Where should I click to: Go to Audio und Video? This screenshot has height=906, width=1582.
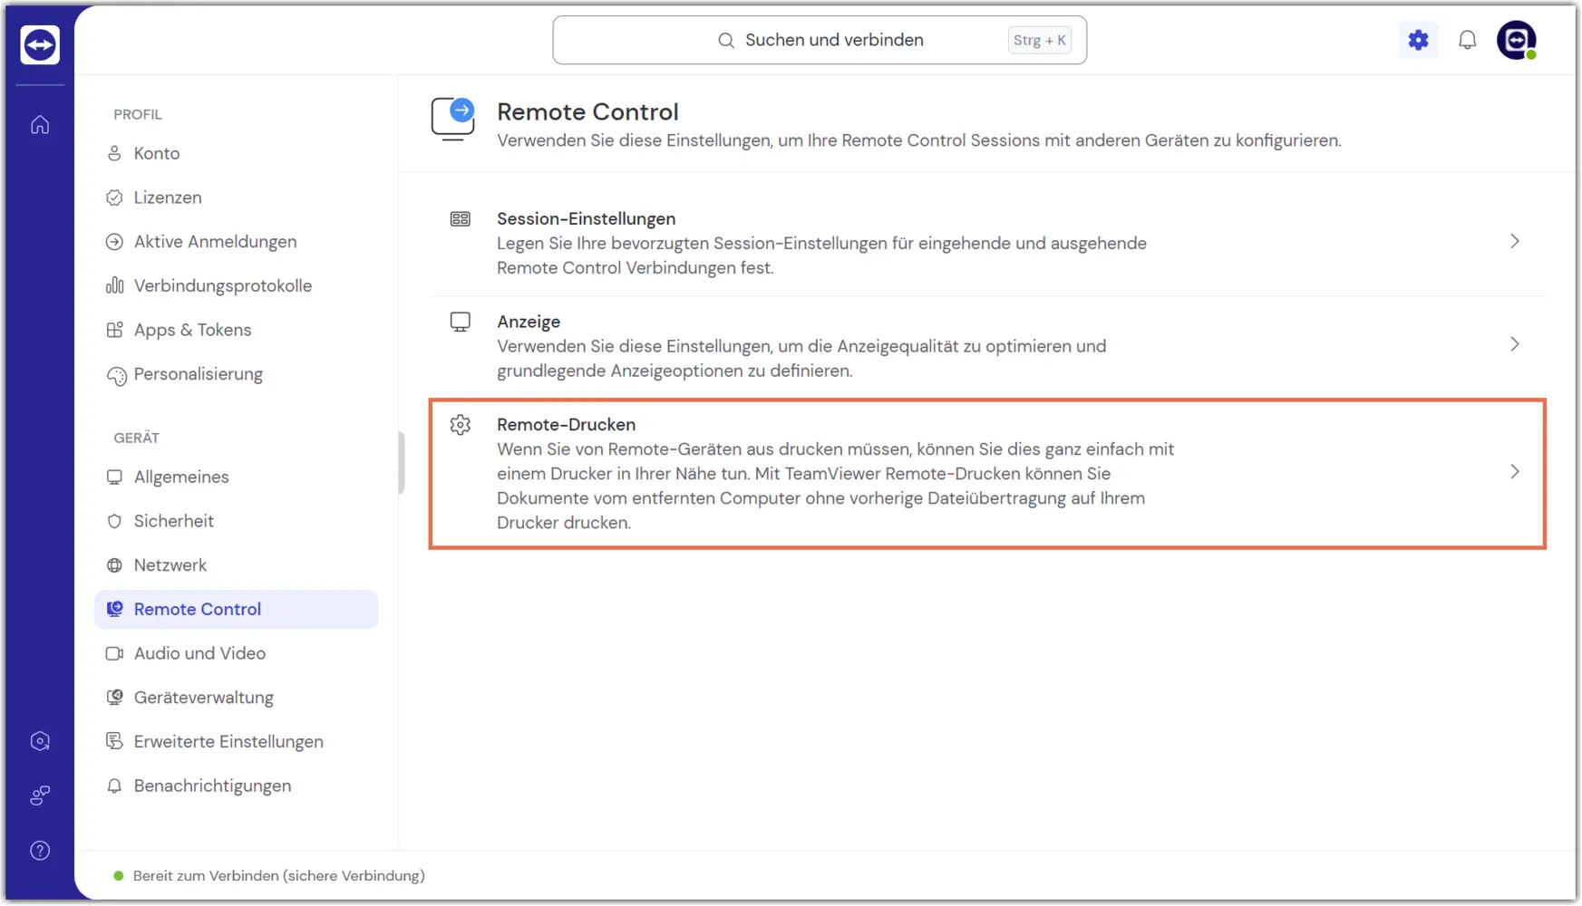pyautogui.click(x=236, y=653)
